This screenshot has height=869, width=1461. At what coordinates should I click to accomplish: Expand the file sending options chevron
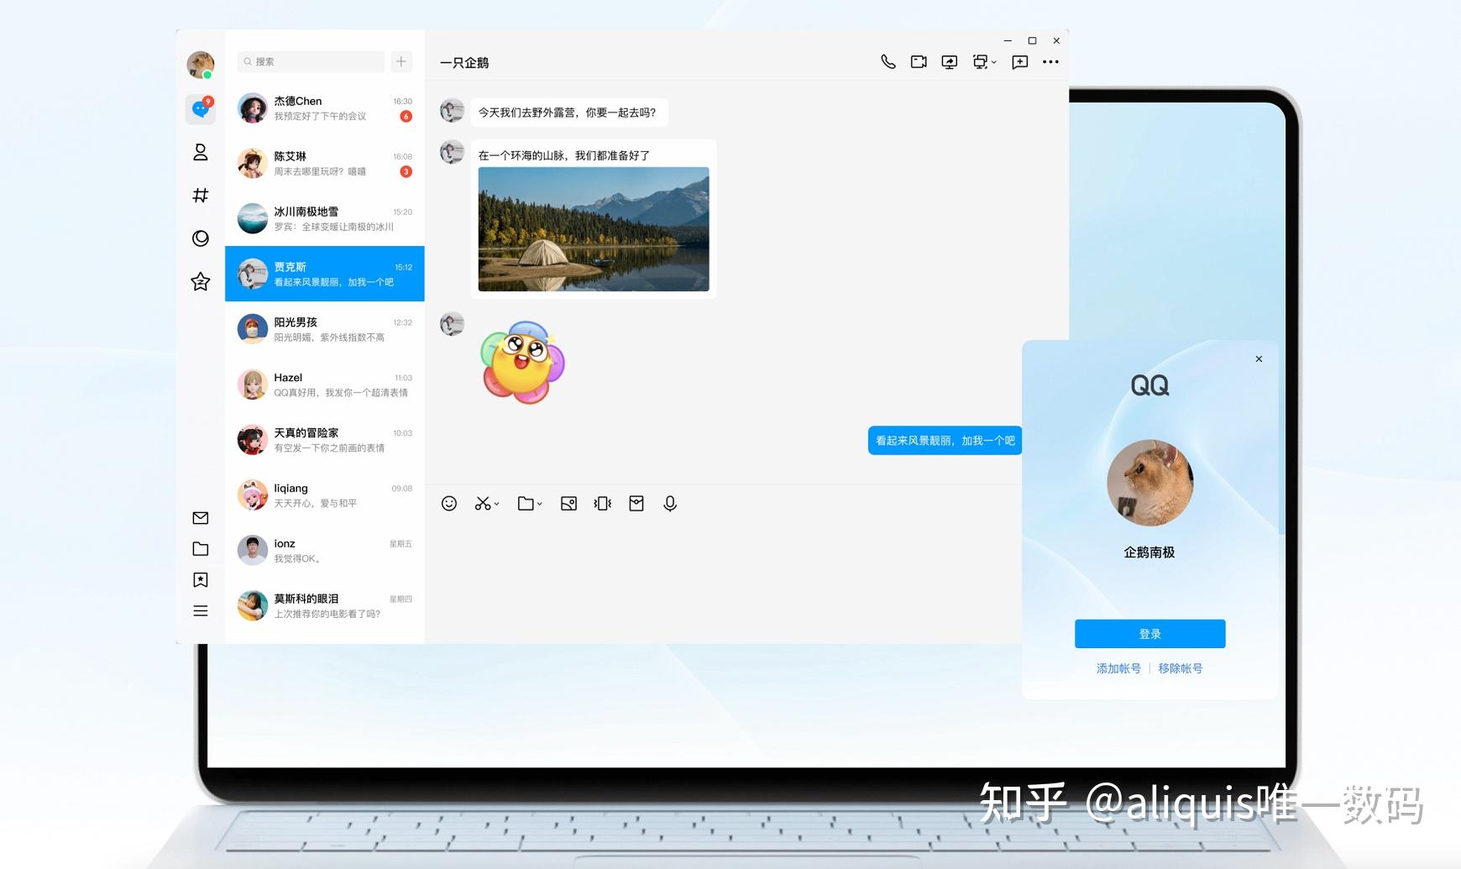click(540, 504)
